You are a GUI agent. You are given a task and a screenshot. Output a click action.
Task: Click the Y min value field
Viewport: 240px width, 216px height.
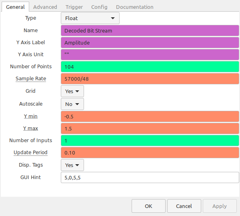click(150, 116)
